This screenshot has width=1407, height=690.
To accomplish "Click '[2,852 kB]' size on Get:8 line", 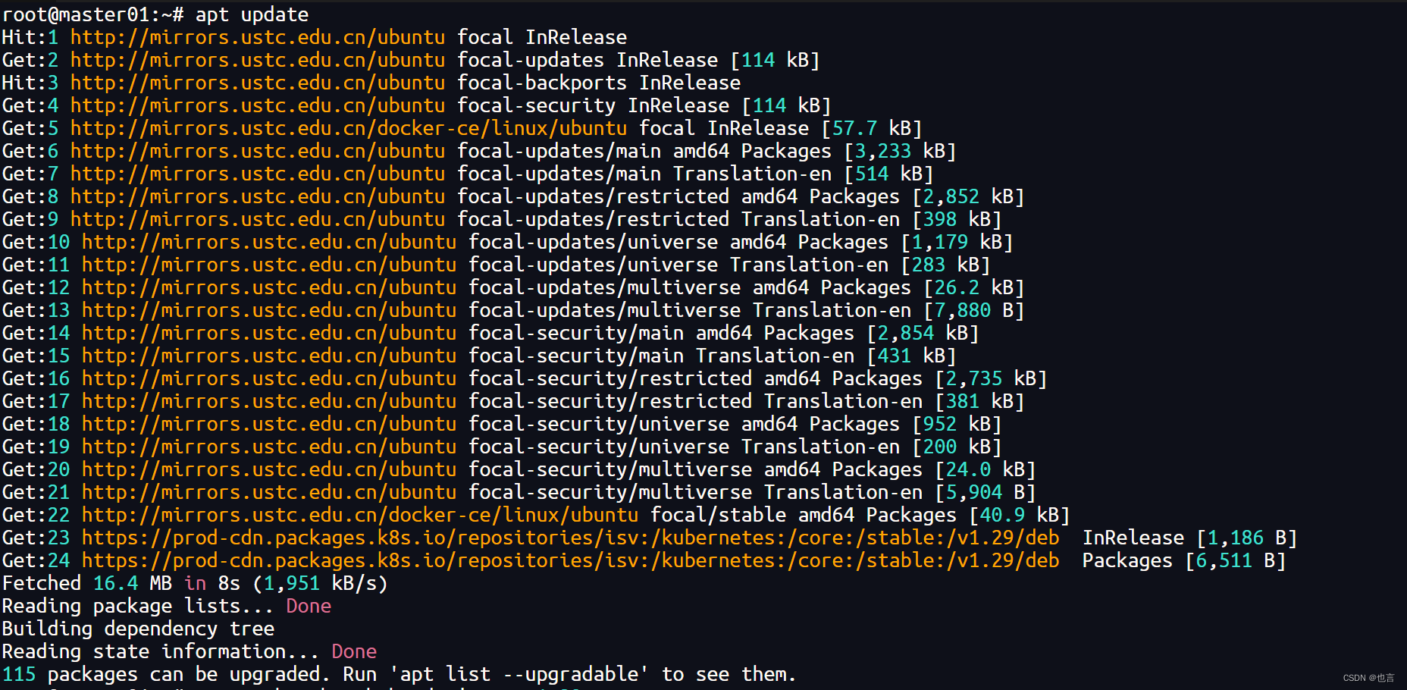I will (968, 196).
